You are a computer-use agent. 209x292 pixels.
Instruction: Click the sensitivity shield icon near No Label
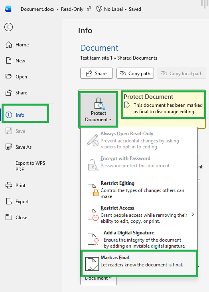(99, 9)
